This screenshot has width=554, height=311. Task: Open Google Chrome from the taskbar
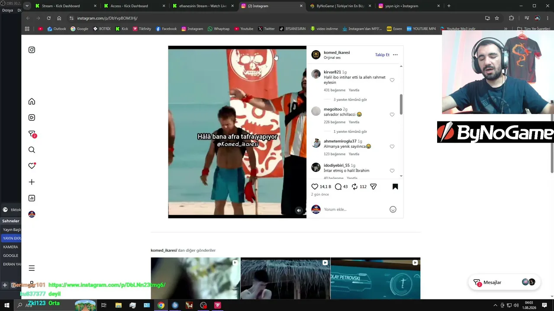click(161, 305)
